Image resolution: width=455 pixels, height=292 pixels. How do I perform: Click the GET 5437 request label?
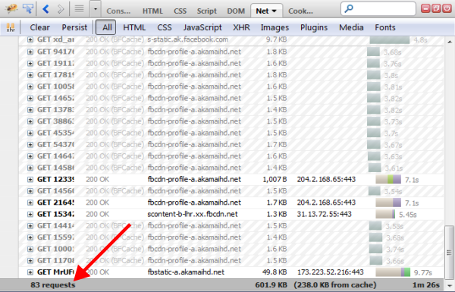pos(55,145)
